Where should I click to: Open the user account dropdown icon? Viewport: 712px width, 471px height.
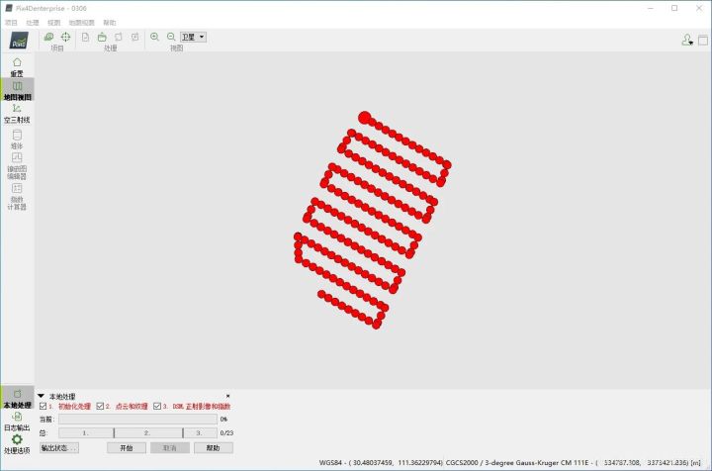687,40
